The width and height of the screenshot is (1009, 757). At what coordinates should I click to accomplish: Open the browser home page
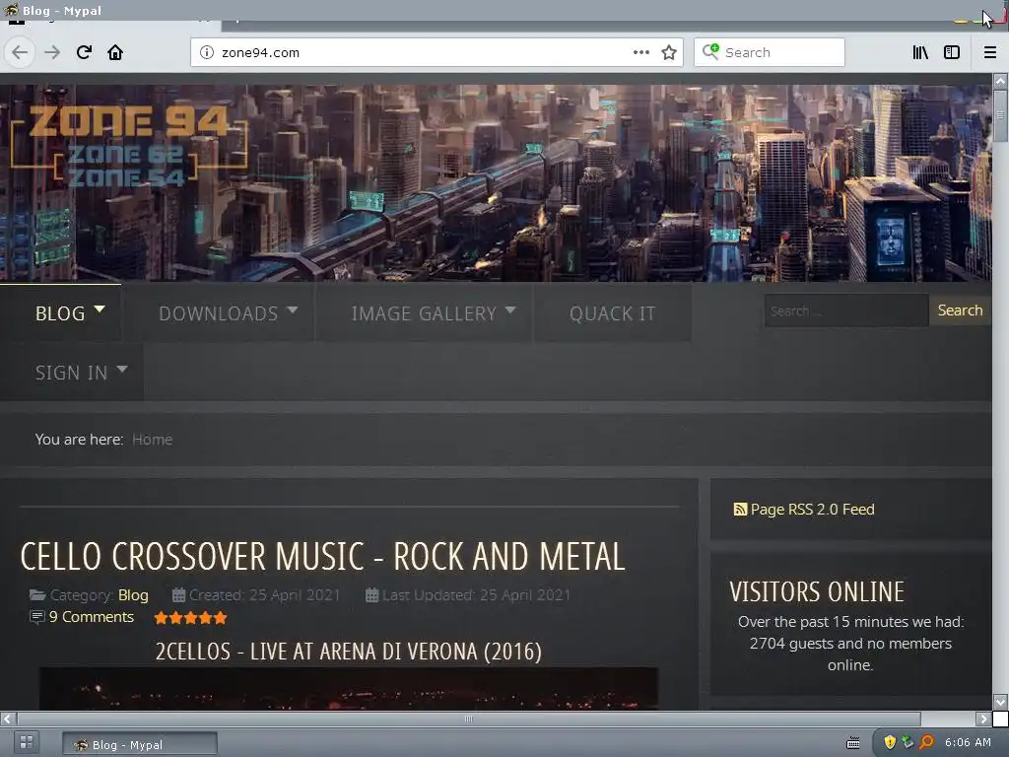[115, 52]
